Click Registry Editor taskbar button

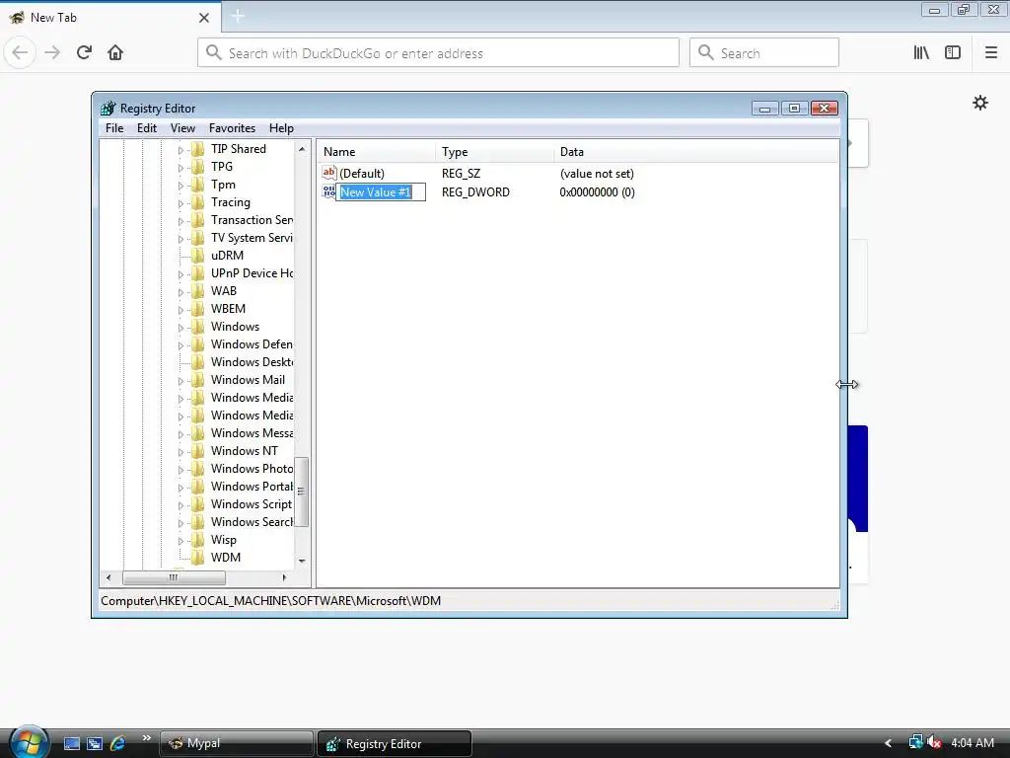click(x=395, y=743)
